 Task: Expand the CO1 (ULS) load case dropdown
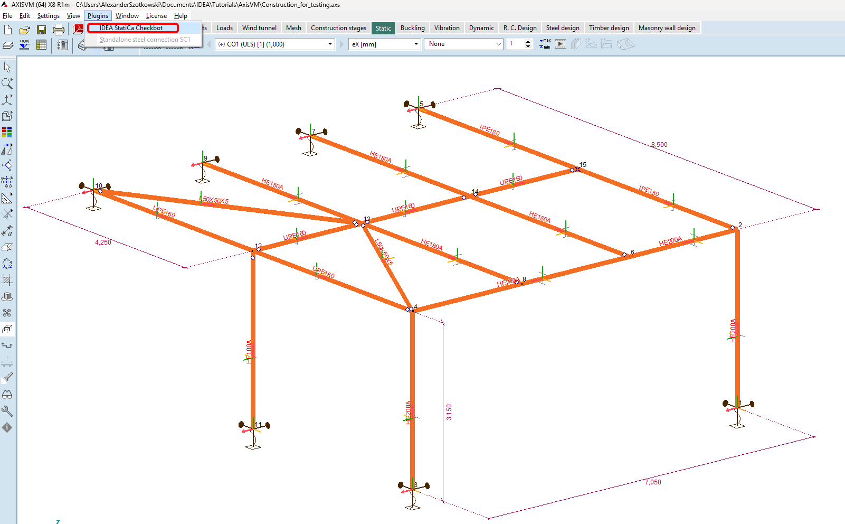click(330, 44)
